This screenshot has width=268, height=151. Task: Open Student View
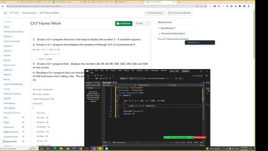tap(155, 13)
